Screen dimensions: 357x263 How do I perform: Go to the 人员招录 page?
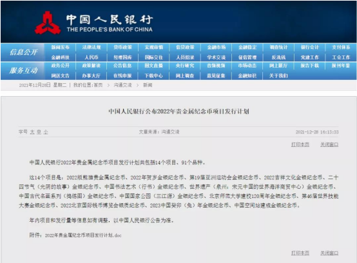(x=185, y=57)
